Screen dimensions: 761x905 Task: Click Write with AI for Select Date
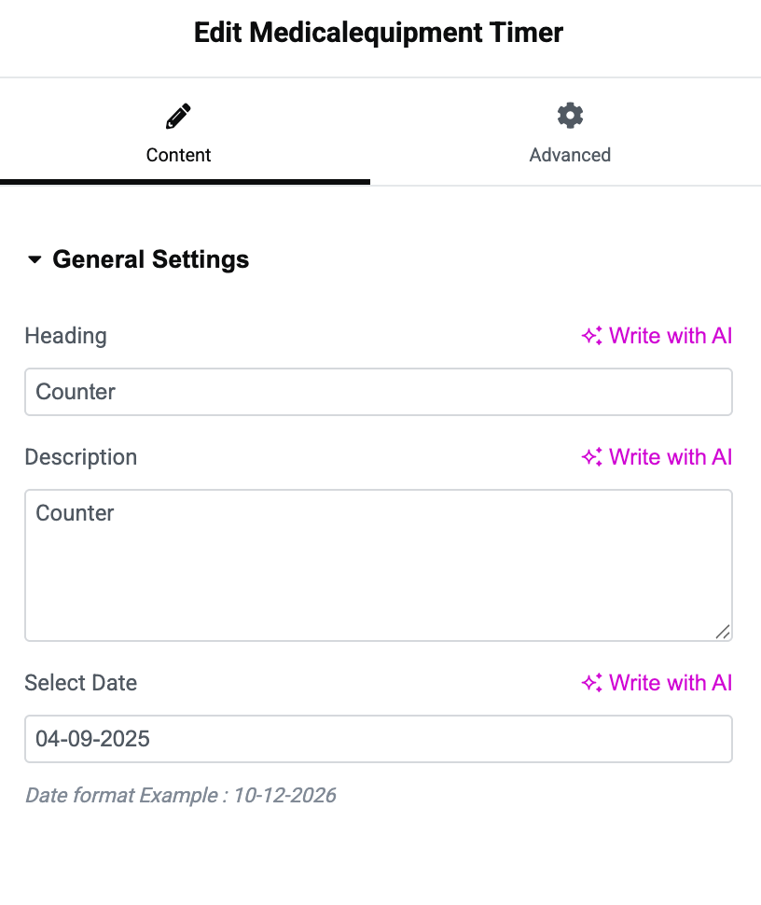click(671, 683)
